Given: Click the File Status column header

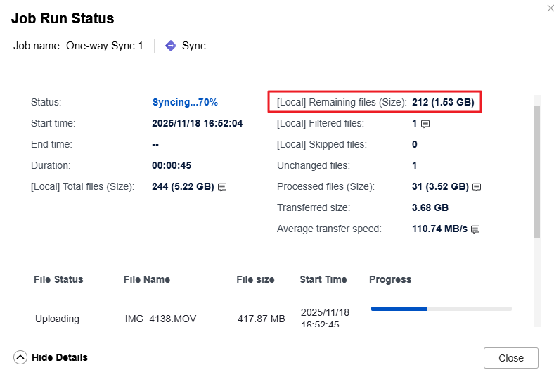Looking at the screenshot, I should [x=58, y=279].
